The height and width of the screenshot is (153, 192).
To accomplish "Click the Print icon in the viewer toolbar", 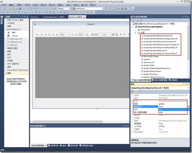I will (42, 34).
